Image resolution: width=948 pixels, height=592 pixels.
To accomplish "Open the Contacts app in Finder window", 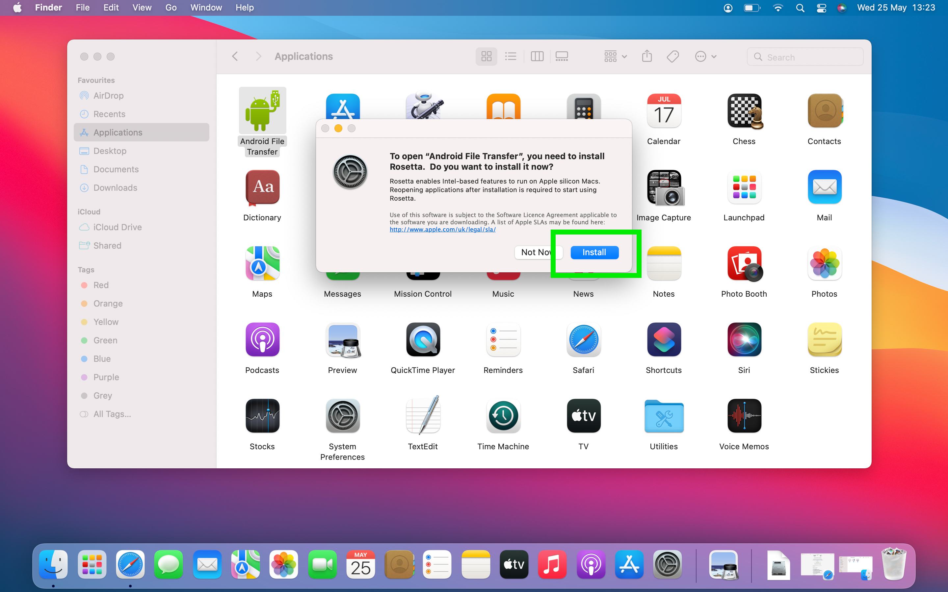I will tap(824, 111).
